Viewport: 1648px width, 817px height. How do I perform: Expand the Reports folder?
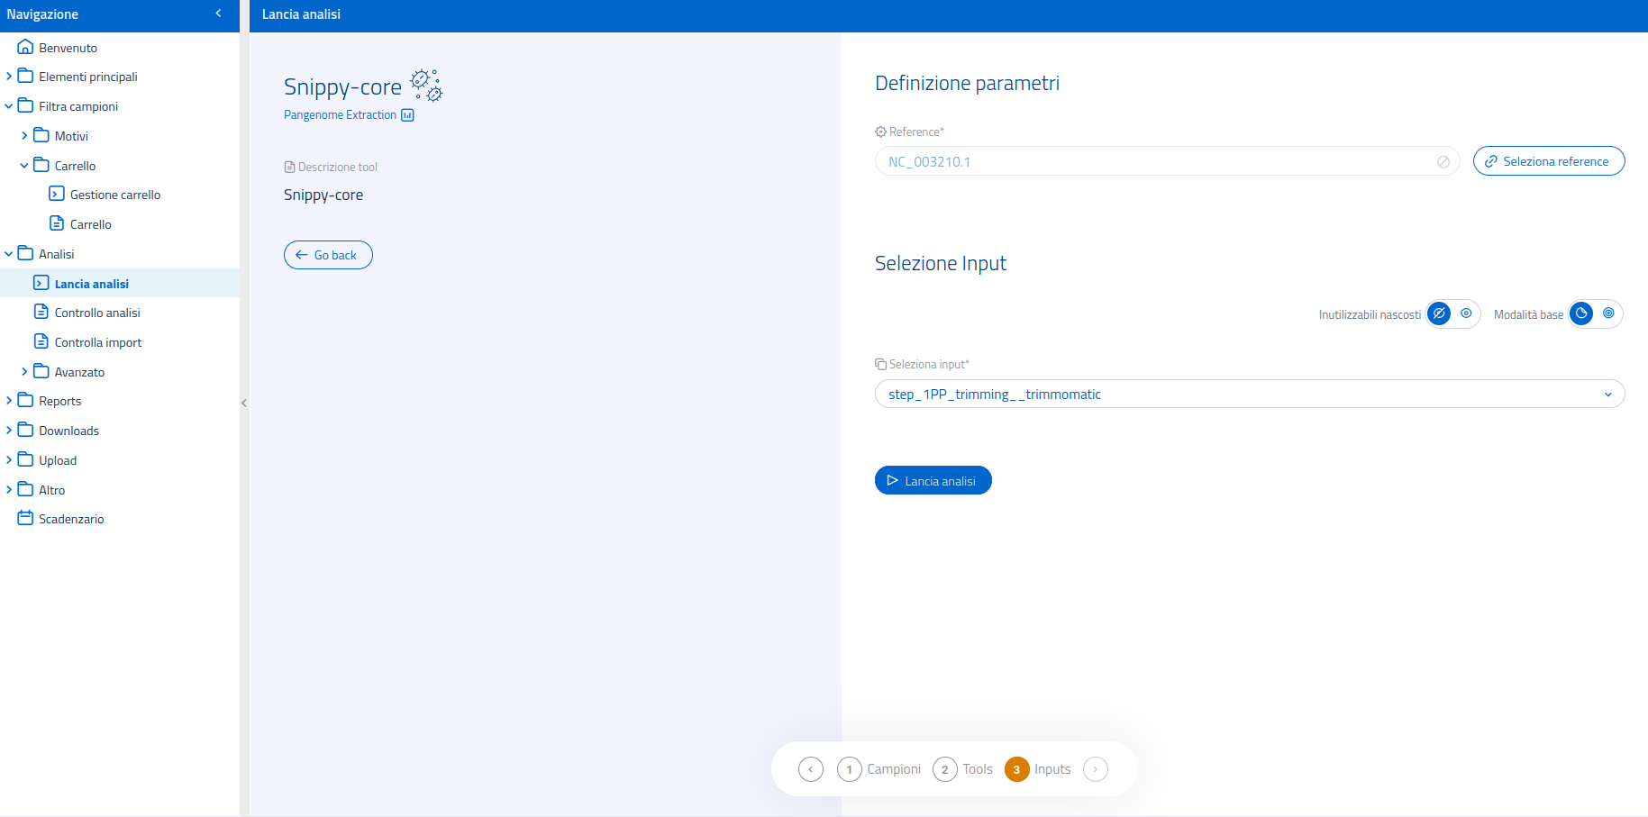click(x=9, y=401)
